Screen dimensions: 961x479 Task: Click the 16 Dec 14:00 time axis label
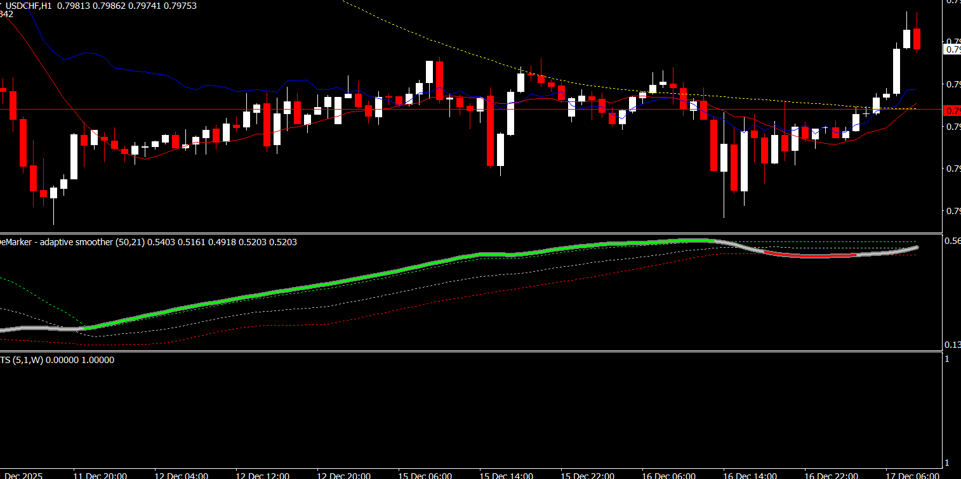pos(750,475)
